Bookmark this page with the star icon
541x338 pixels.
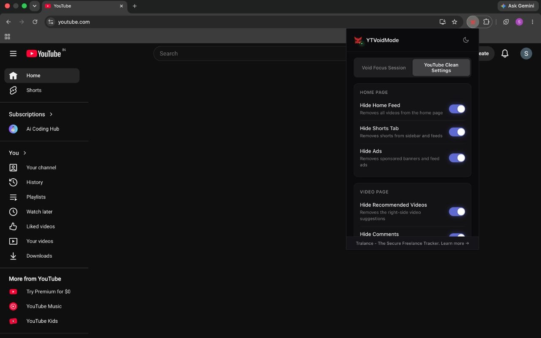click(x=454, y=22)
